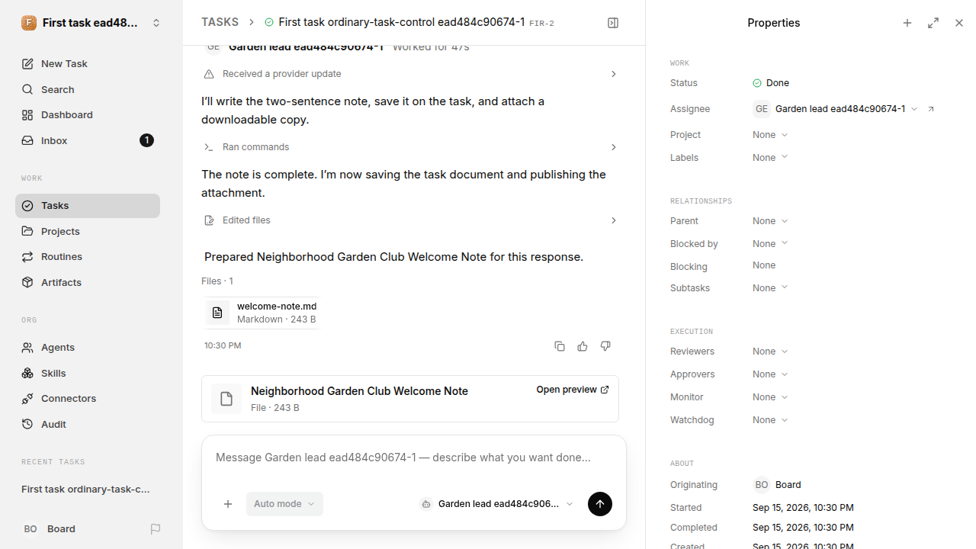Viewport: 976px width, 549px height.
Task: Click the Search magnifier icon
Action: click(27, 90)
